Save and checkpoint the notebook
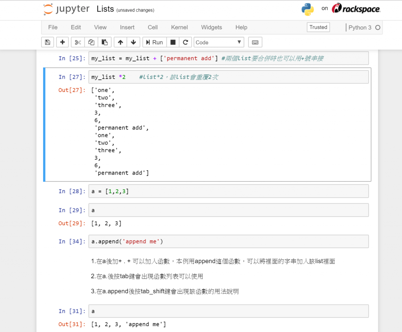This screenshot has height=332, width=402. (48, 42)
